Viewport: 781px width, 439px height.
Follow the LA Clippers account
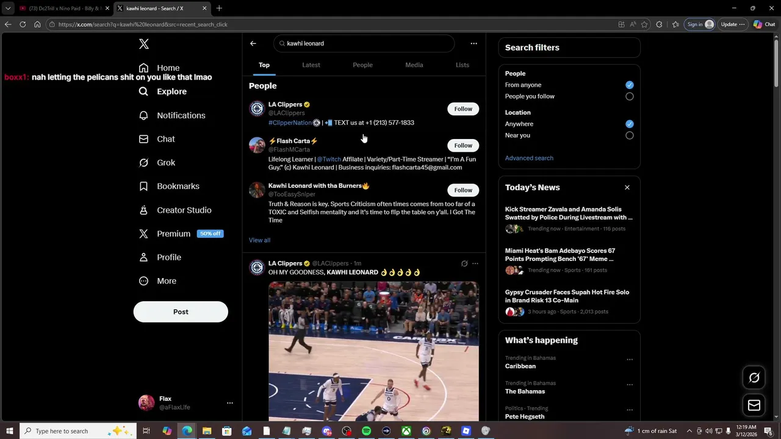point(463,109)
